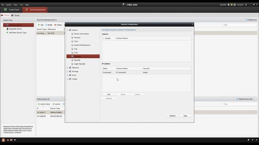This screenshot has height=145, width=259.
Task: Open Time settings in tree
Action: click(76, 41)
